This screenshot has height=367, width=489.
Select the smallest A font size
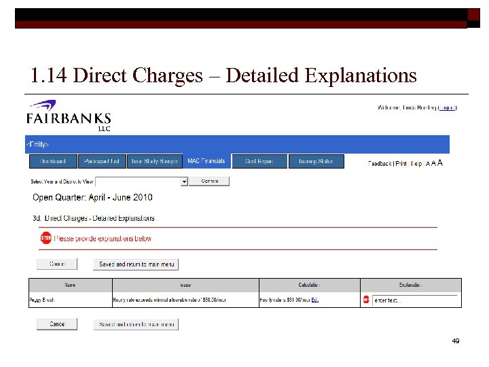[x=428, y=164]
